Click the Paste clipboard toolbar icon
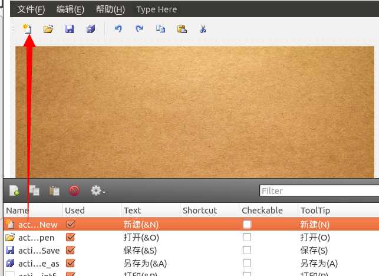 point(182,29)
